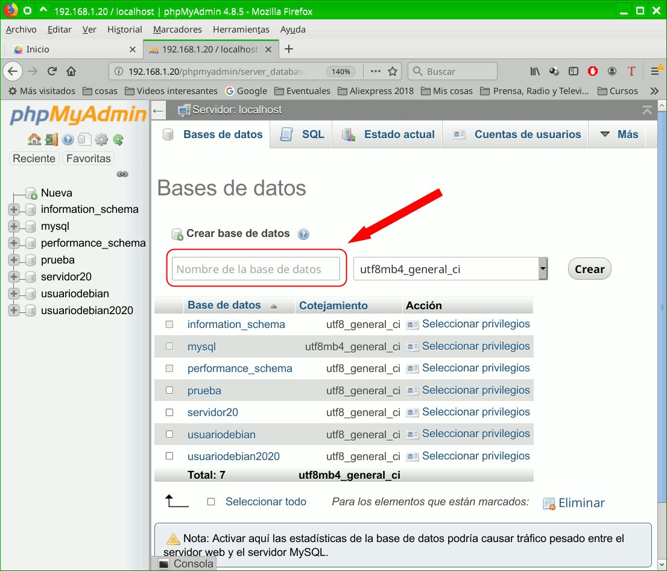Click the information_schema row checkbox

[169, 324]
